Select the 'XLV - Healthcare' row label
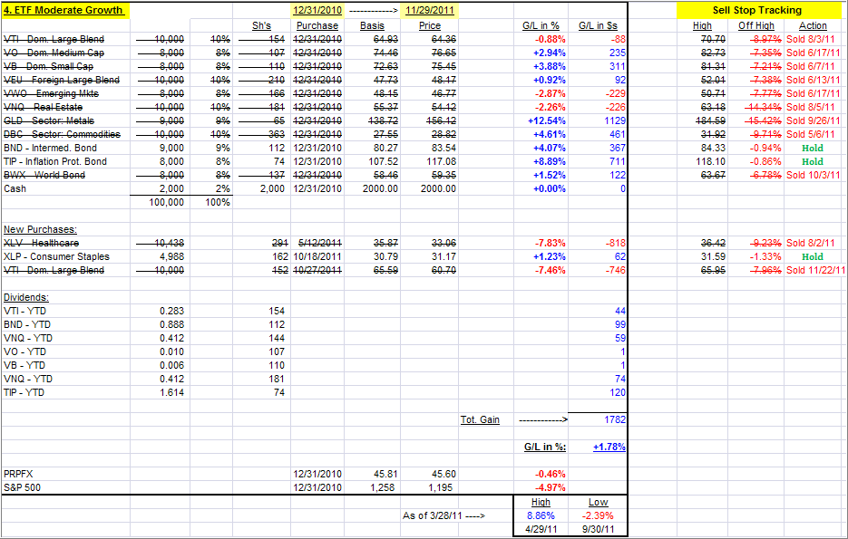Viewport: 848px width, 539px height. pos(41,243)
